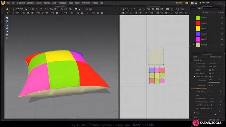Select blue pattern square in 2D window
The width and height of the screenshot is (226, 127).
click(152, 70)
